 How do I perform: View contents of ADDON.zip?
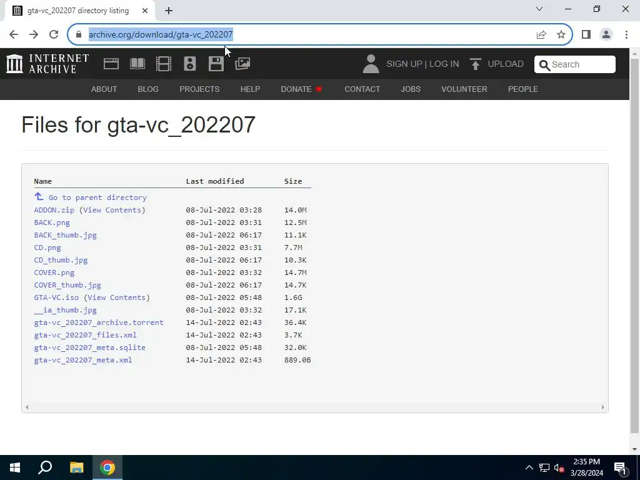tap(112, 210)
